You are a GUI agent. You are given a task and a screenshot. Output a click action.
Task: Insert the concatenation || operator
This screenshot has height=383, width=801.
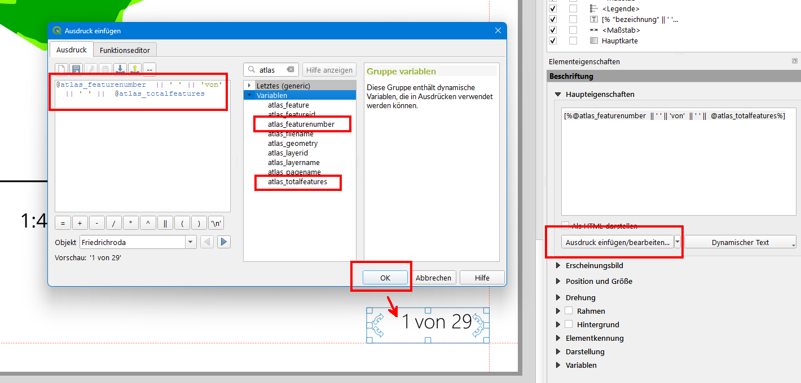coord(165,223)
